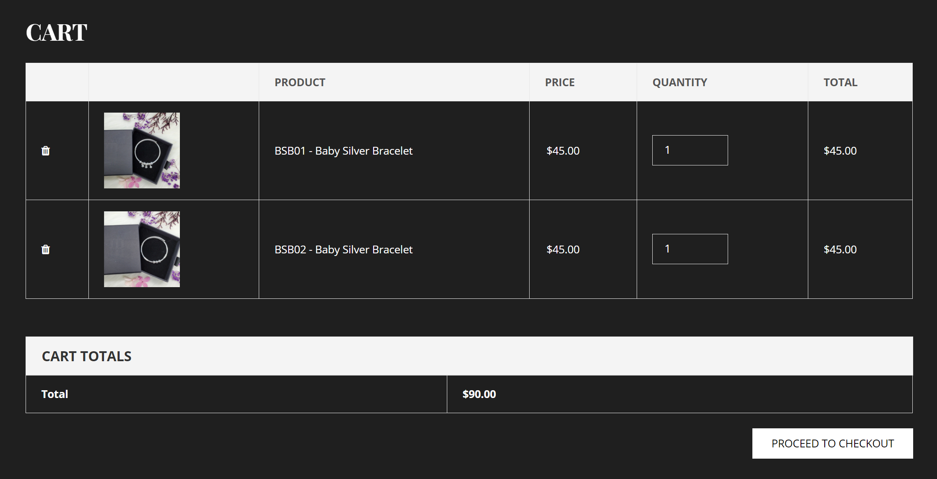This screenshot has width=937, height=479.
Task: Click the PRICE column header
Action: [x=560, y=82]
